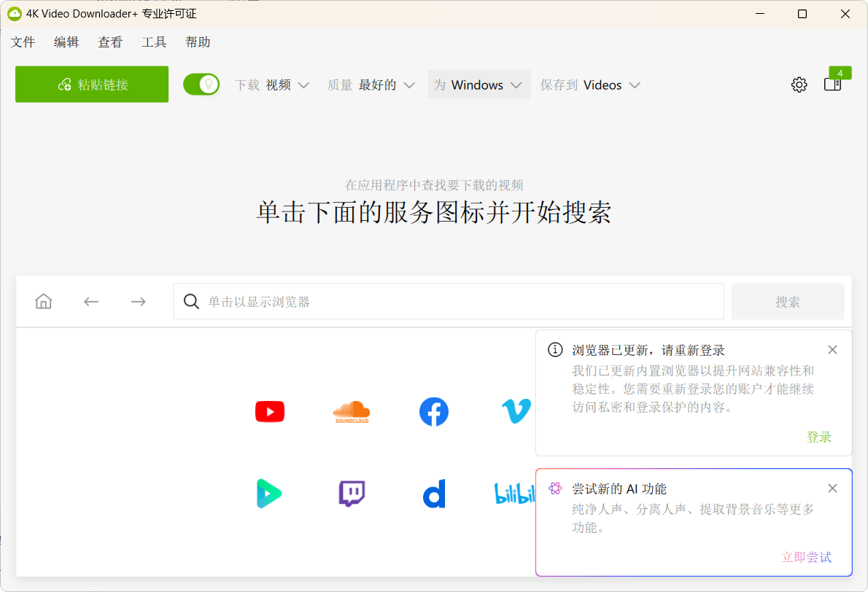
Task: Open bilibili in the app browser
Action: (x=516, y=493)
